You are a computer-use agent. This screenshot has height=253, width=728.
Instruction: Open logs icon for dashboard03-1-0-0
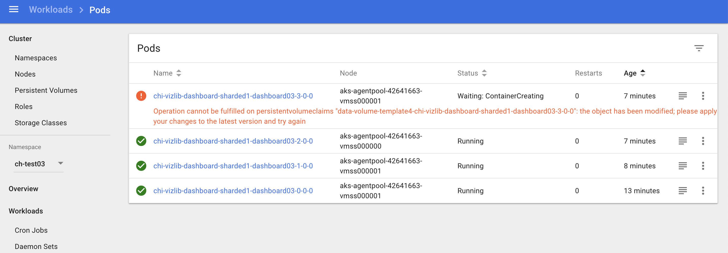tap(683, 166)
